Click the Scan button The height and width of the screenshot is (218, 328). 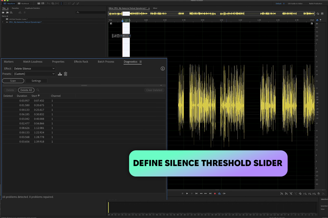pyautogui.click(x=13, y=81)
